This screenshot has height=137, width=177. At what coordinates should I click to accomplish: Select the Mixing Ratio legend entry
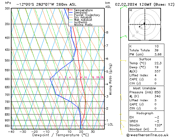[83, 25]
